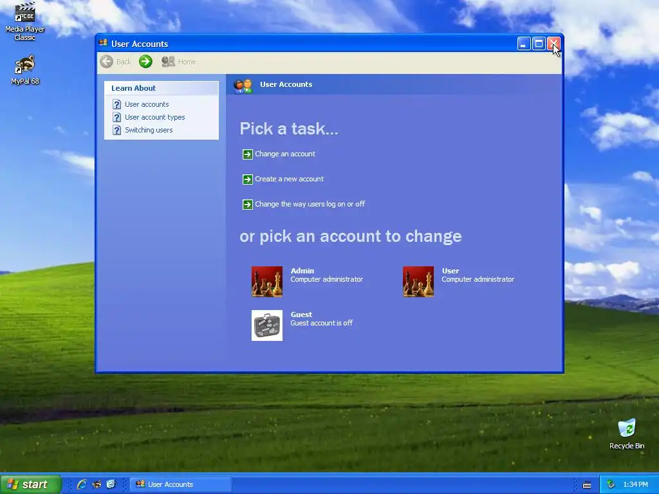659x494 pixels.
Task: Click the User Accounts header icon
Action: pos(243,86)
